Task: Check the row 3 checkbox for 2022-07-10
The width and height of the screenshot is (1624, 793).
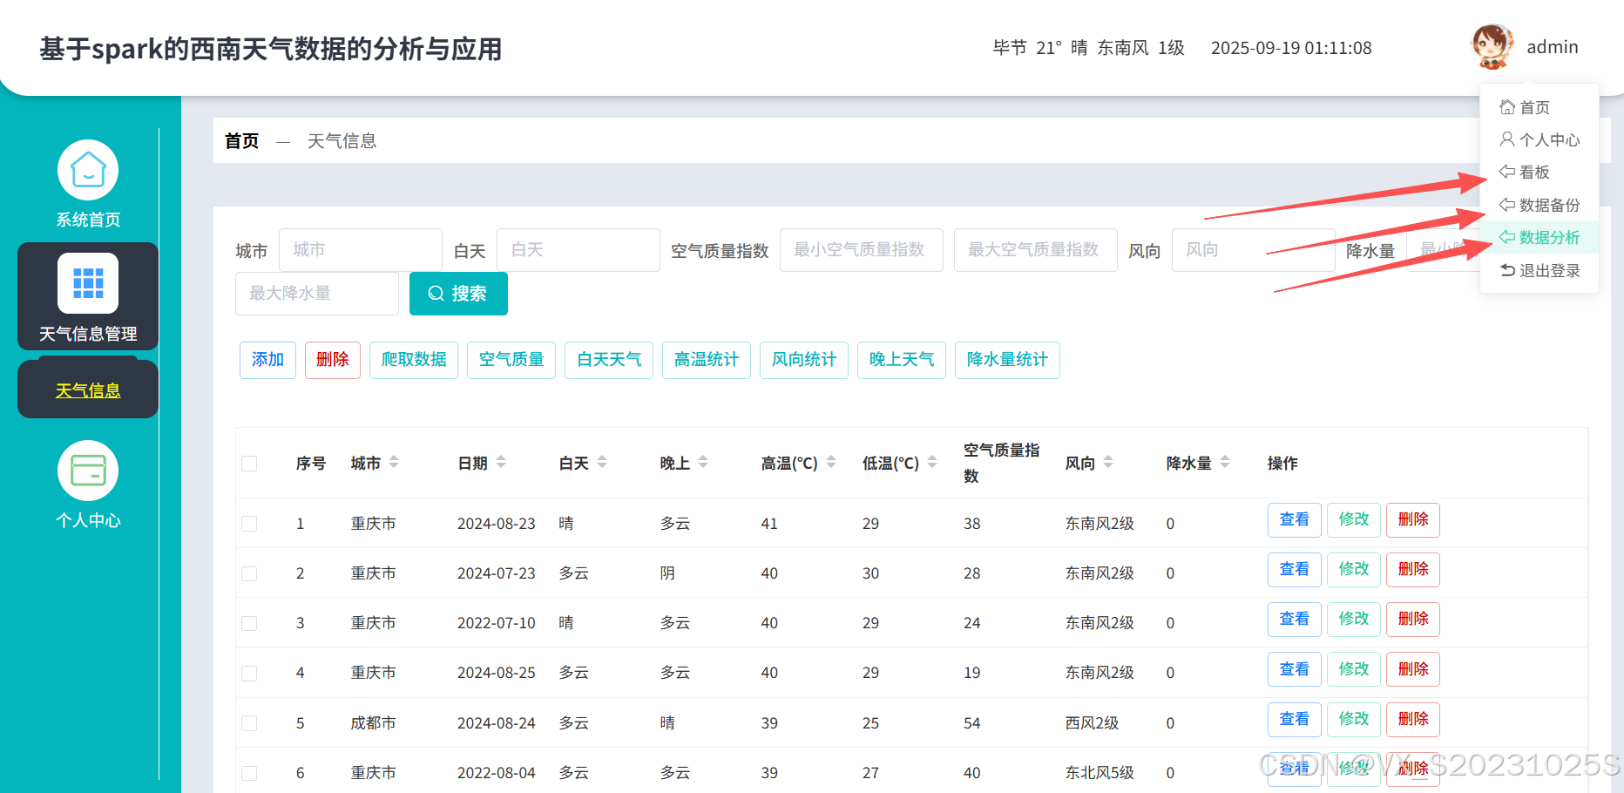Action: coord(249,623)
